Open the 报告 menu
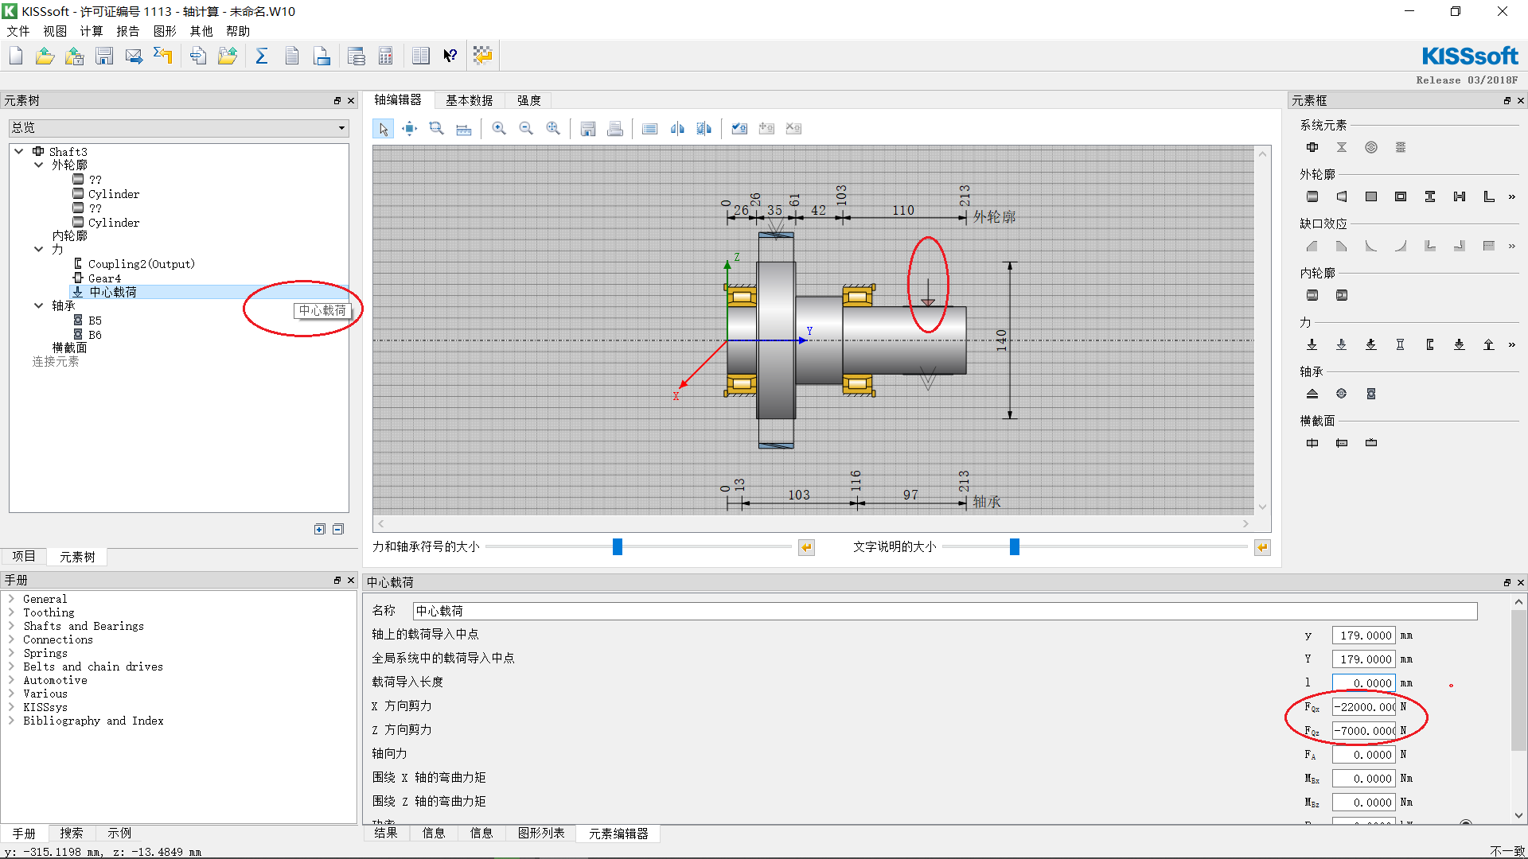This screenshot has width=1528, height=859. 128,31
